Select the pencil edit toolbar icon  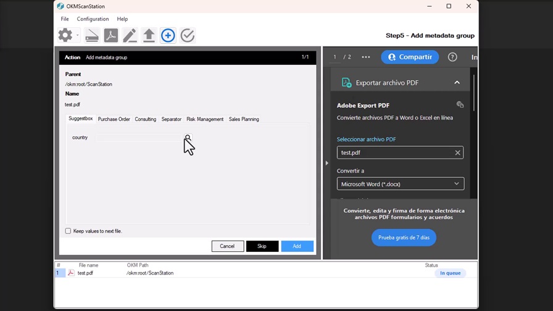tap(130, 35)
